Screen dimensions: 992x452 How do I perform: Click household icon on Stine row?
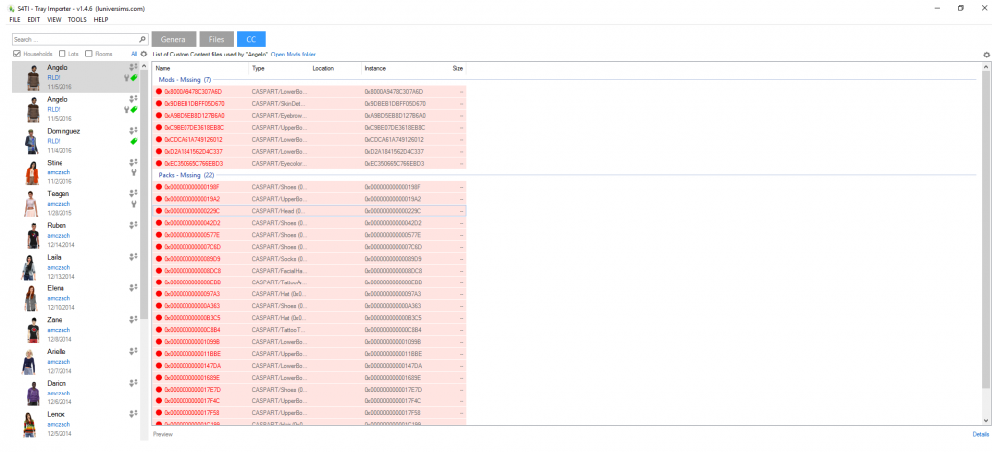133,162
